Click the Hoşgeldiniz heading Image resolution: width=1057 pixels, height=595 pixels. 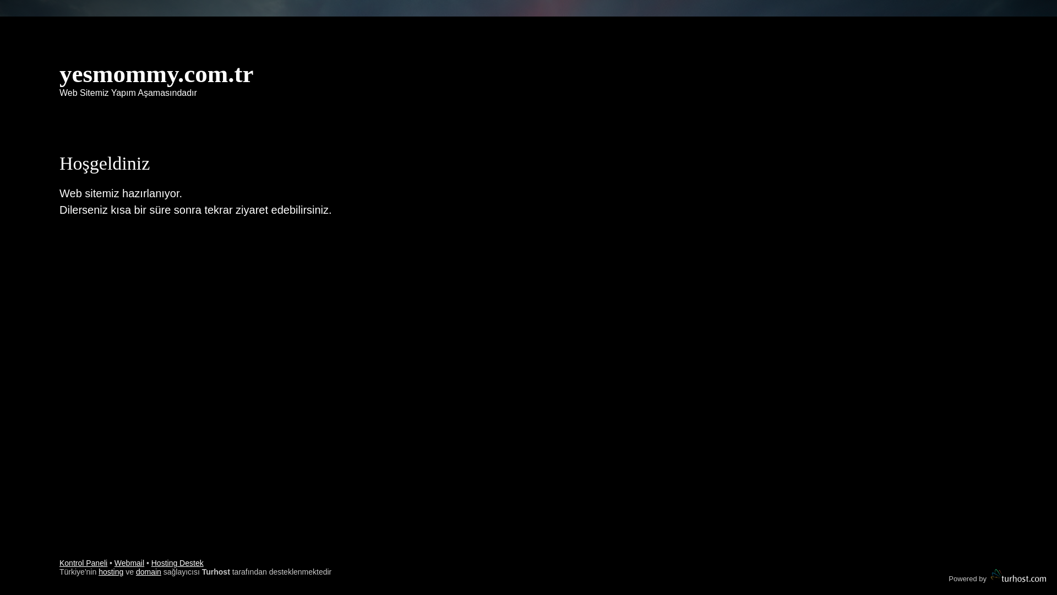tap(105, 164)
